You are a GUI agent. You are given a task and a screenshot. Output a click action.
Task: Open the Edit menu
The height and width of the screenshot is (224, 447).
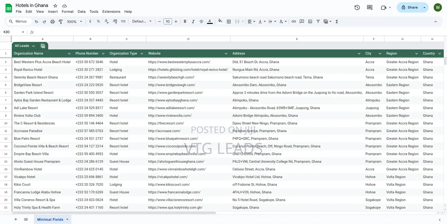pos(29,12)
